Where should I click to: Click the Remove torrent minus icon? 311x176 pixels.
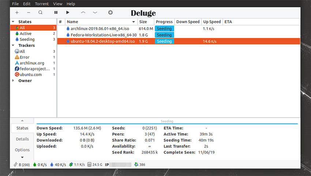point(29,12)
